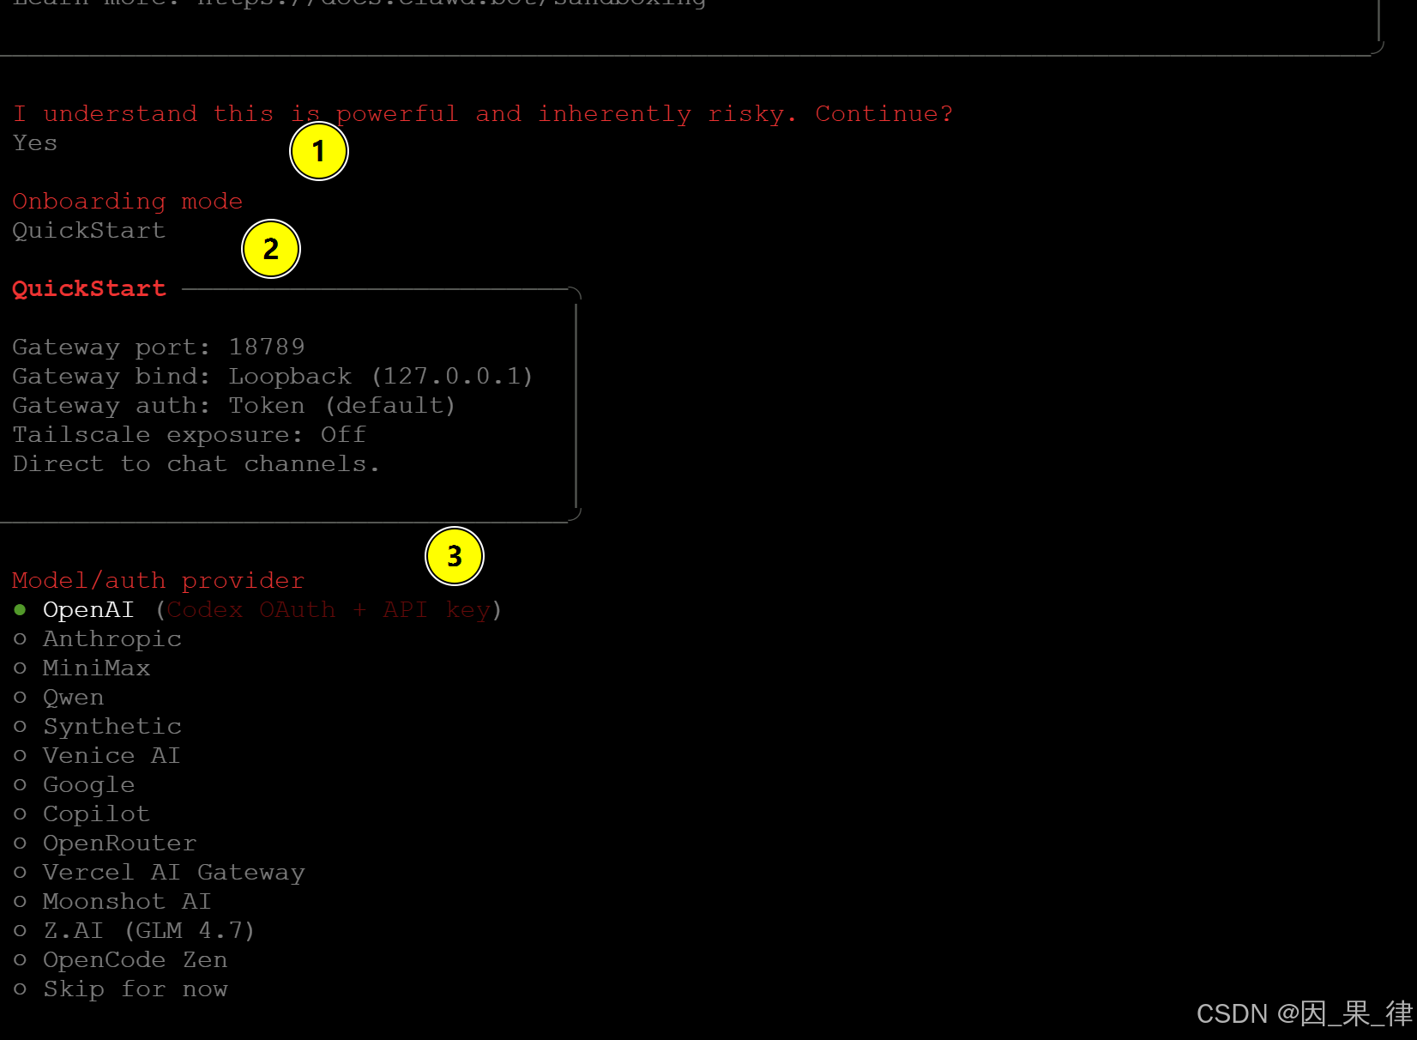Viewport: 1417px width, 1040px height.
Task: Click the 'Codex OAuth + API key' hint text
Action: tap(329, 610)
